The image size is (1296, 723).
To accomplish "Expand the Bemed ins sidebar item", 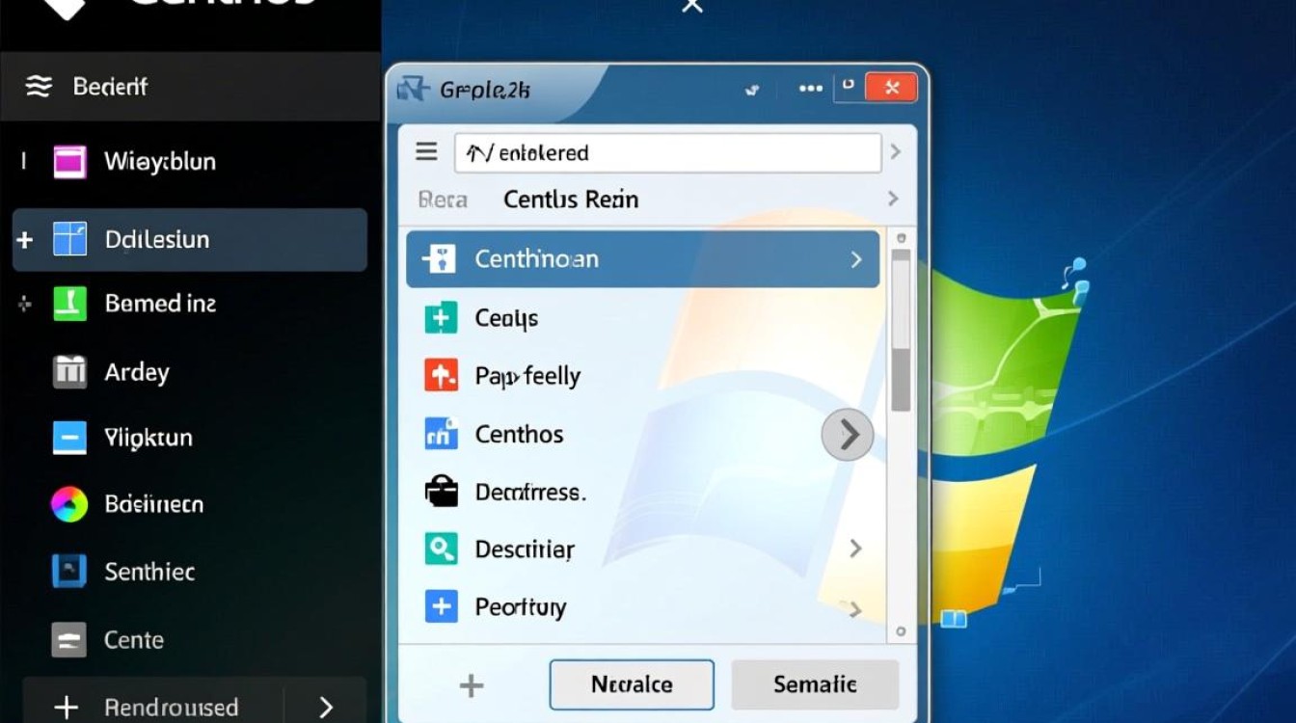I will click(25, 305).
